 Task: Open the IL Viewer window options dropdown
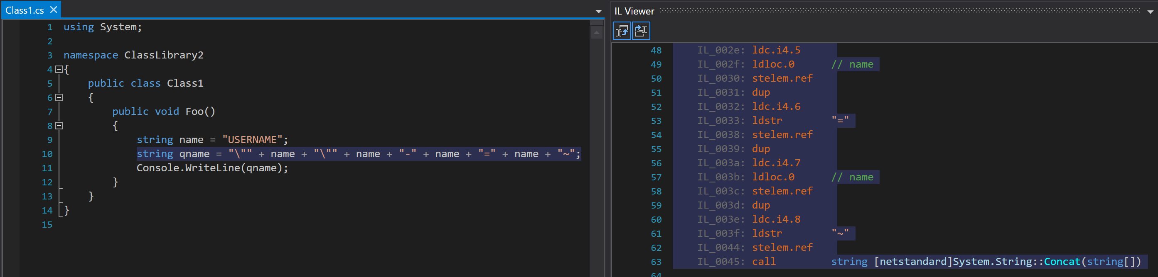1150,12
